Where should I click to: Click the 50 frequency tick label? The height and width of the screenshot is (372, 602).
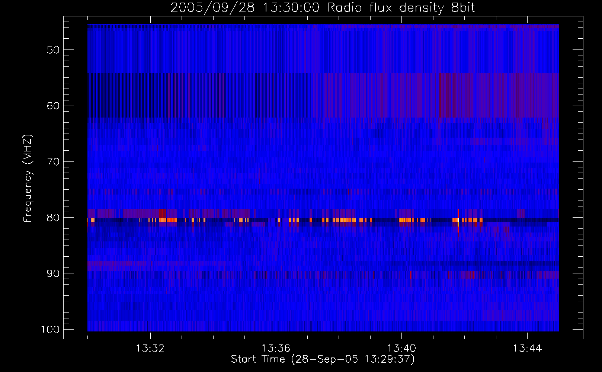click(53, 50)
